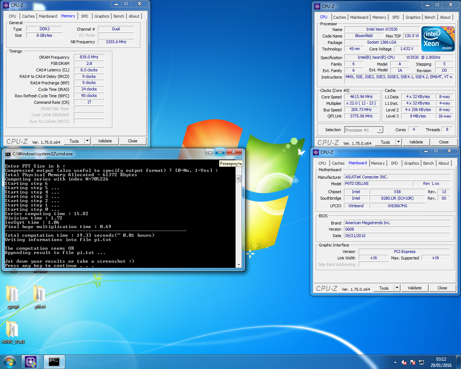Open the taskbar clock showing 03:12

441,362
